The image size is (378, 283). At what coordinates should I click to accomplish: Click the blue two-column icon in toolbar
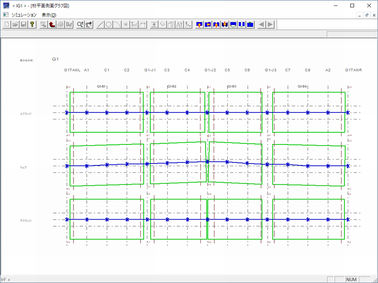(x=242, y=25)
